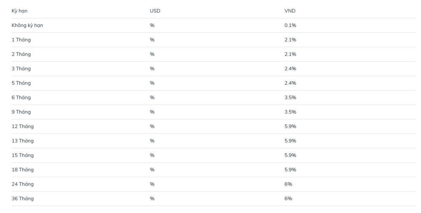Select the 2 Tháng term row
Image resolution: width=421 pixels, height=213 pixels.
(x=214, y=54)
